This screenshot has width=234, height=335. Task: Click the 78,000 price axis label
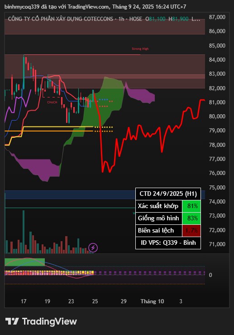(217, 145)
